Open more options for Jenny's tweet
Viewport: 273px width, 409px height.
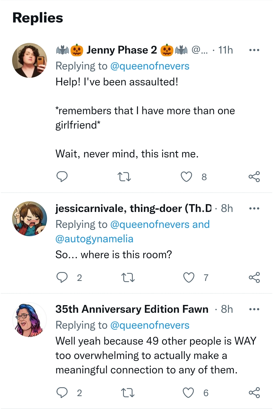tap(254, 50)
